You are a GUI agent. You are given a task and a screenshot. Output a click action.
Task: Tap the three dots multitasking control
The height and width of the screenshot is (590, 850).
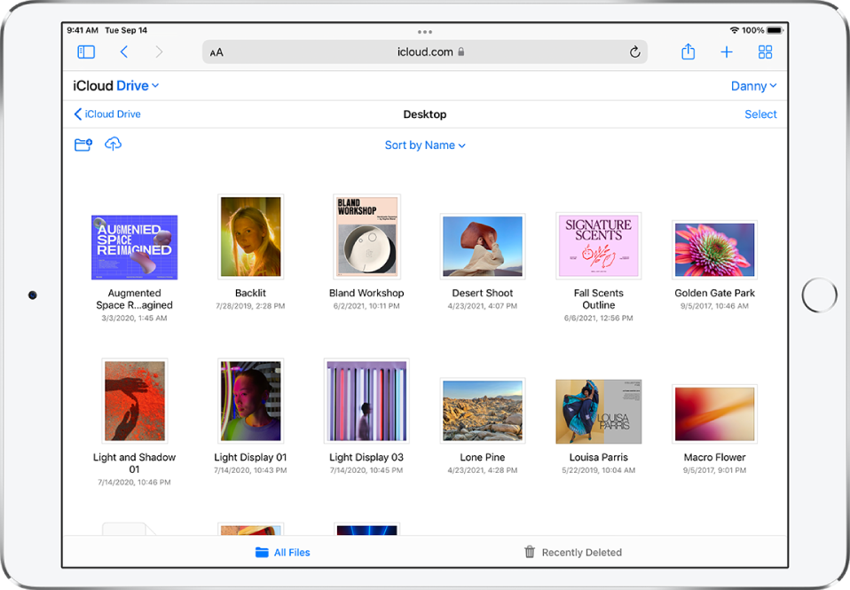pyautogui.click(x=425, y=32)
